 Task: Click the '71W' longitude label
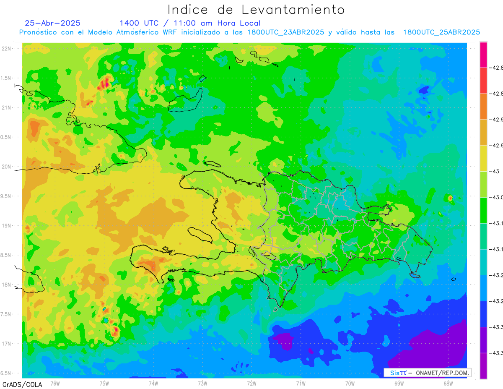301,383
